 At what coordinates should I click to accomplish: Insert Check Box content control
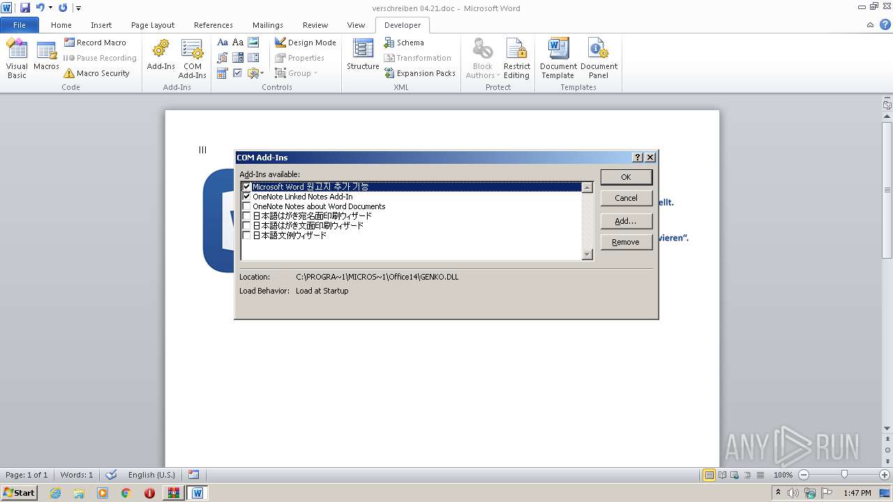(238, 73)
